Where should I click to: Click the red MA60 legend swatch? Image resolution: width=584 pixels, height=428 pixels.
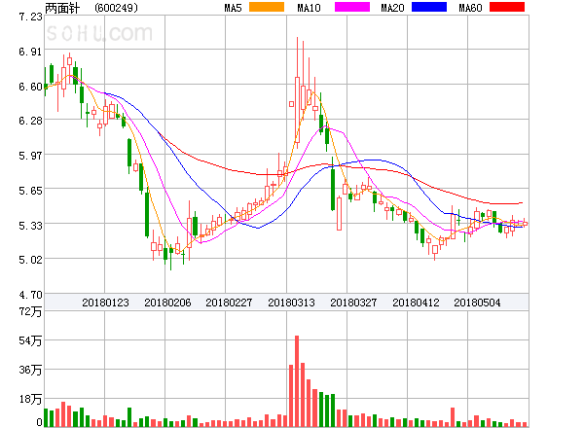click(x=507, y=7)
